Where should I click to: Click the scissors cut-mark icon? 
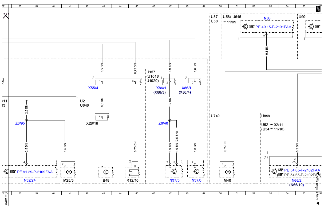(x=6, y=16)
